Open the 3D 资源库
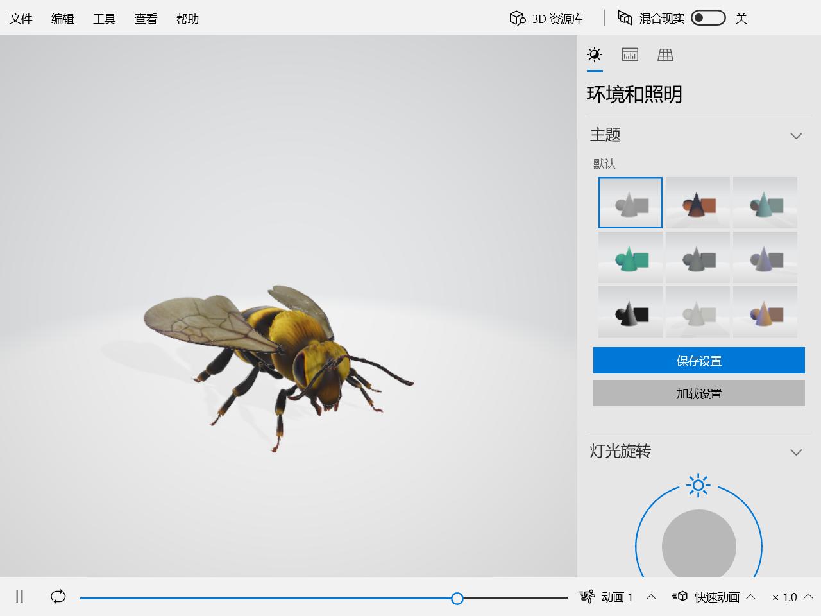 click(x=546, y=18)
